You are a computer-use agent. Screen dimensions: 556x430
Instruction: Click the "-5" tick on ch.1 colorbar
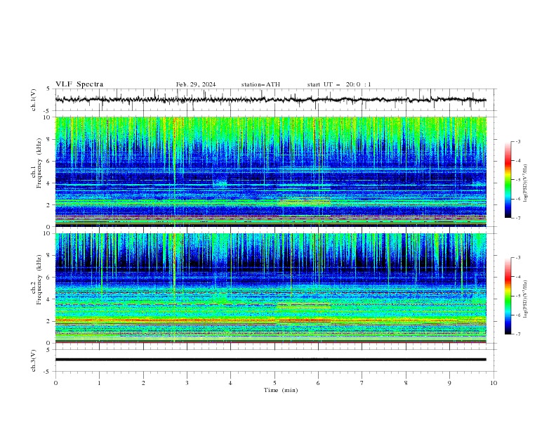pyautogui.click(x=518, y=180)
